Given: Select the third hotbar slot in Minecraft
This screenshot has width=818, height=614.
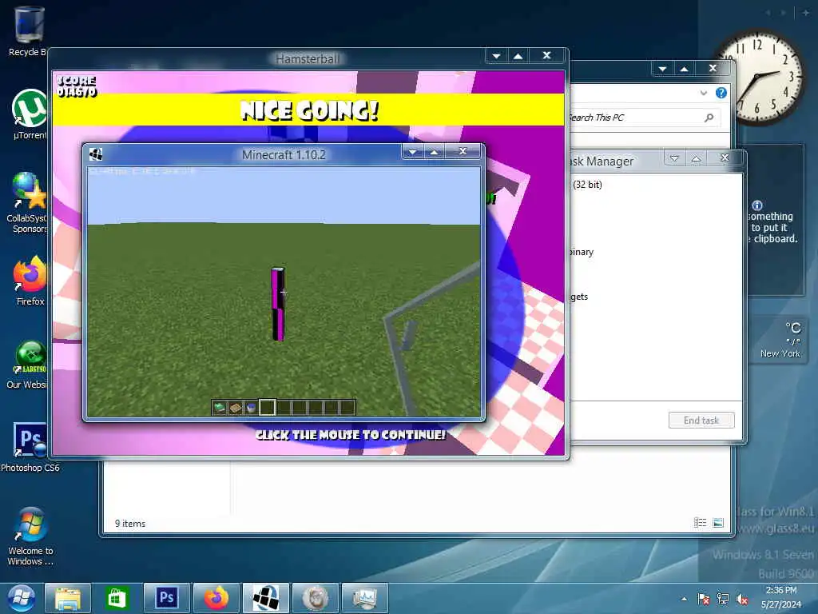Looking at the screenshot, I should pos(251,407).
